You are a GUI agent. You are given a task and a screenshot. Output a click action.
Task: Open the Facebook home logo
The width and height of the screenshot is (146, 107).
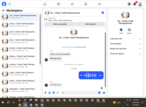[4, 4]
